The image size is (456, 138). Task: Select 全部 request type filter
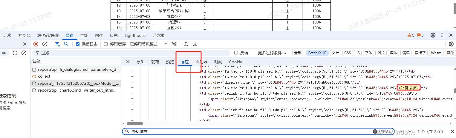(x=298, y=53)
